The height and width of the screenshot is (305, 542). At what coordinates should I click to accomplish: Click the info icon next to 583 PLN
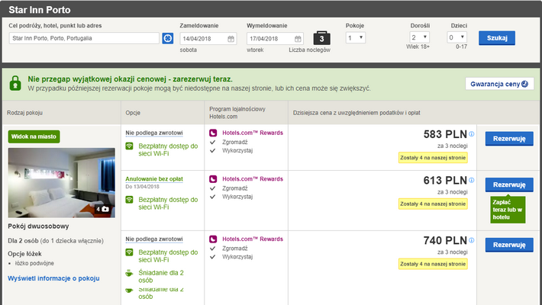click(x=471, y=134)
